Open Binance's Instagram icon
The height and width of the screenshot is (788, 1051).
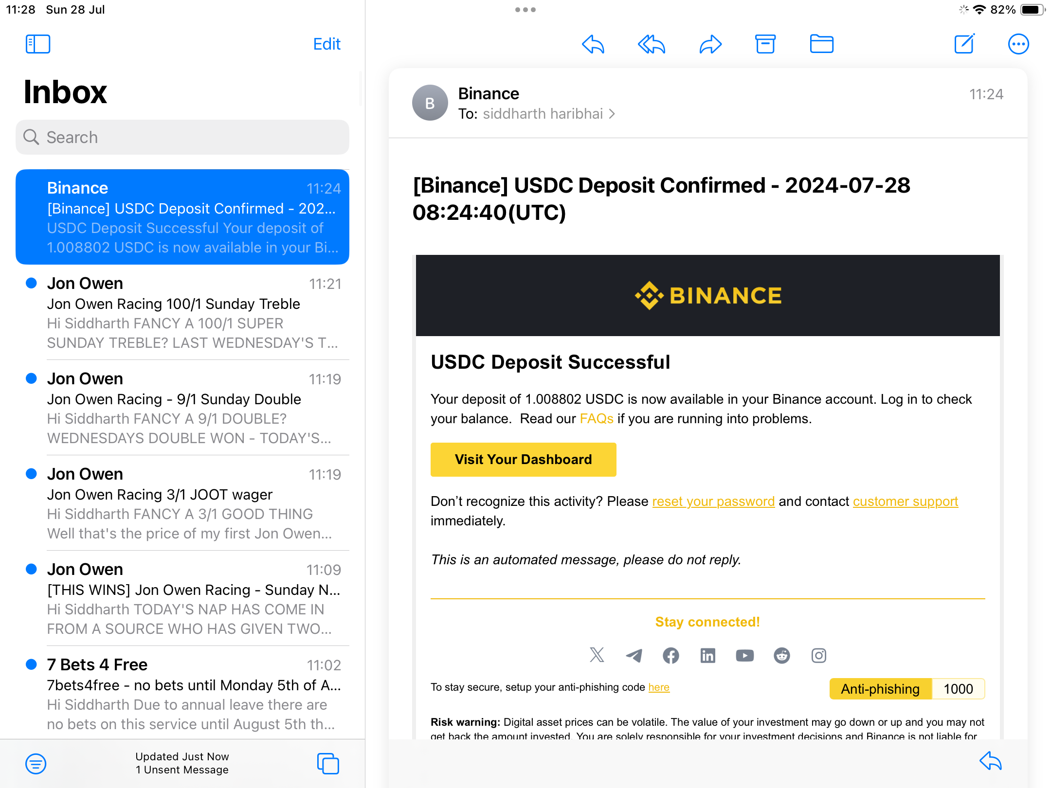(819, 655)
